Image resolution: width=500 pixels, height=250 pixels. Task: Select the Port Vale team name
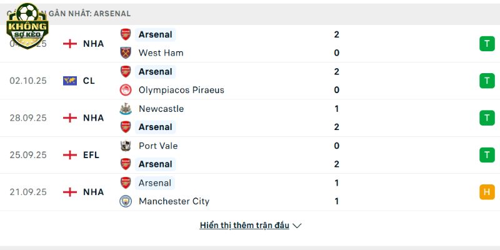tap(158, 146)
